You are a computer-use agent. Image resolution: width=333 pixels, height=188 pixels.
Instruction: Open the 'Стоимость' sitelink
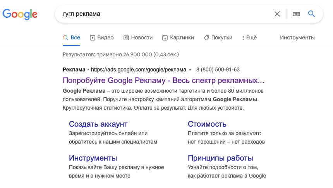point(207,124)
